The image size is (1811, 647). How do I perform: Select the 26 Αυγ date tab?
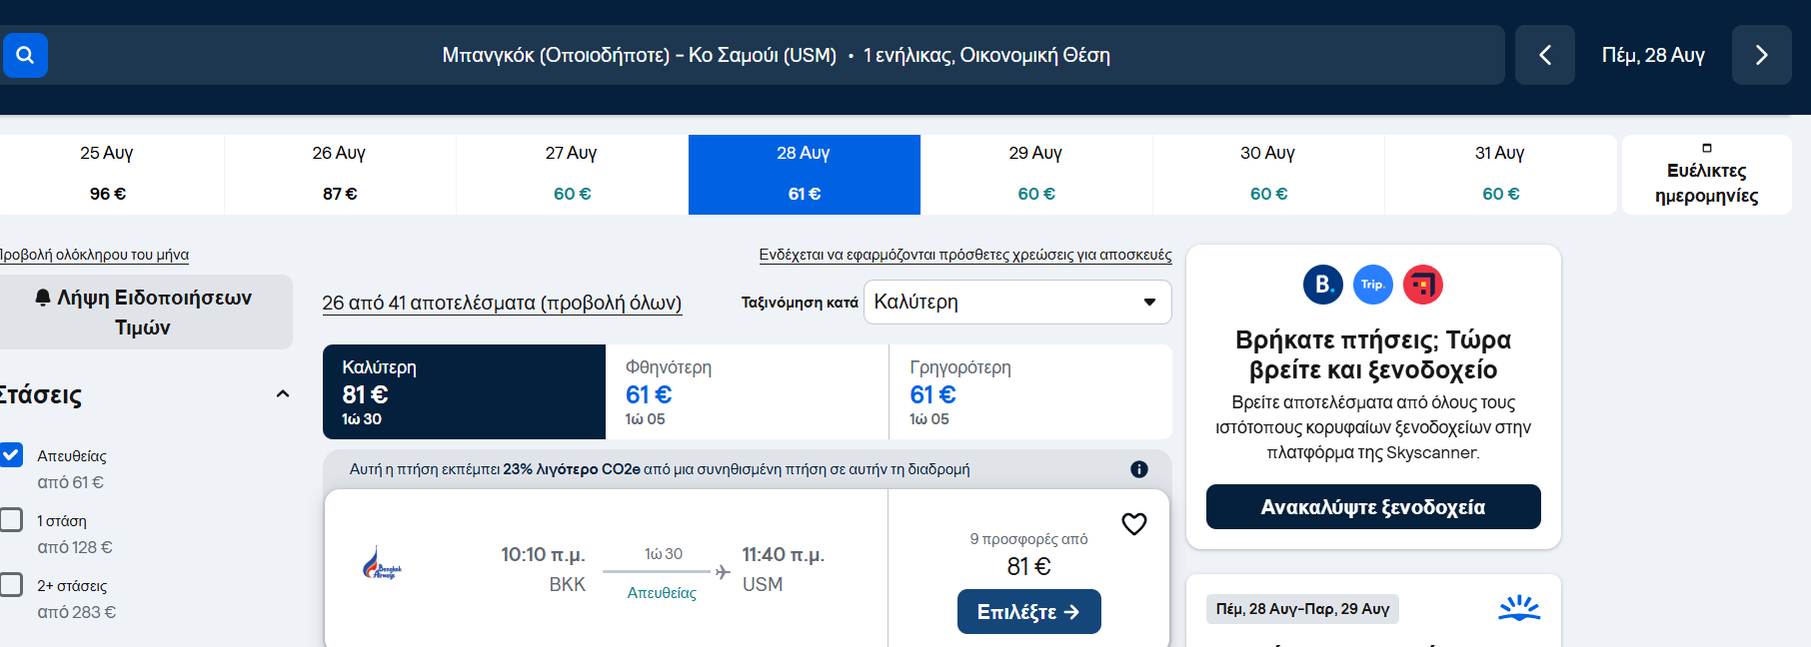pos(340,174)
